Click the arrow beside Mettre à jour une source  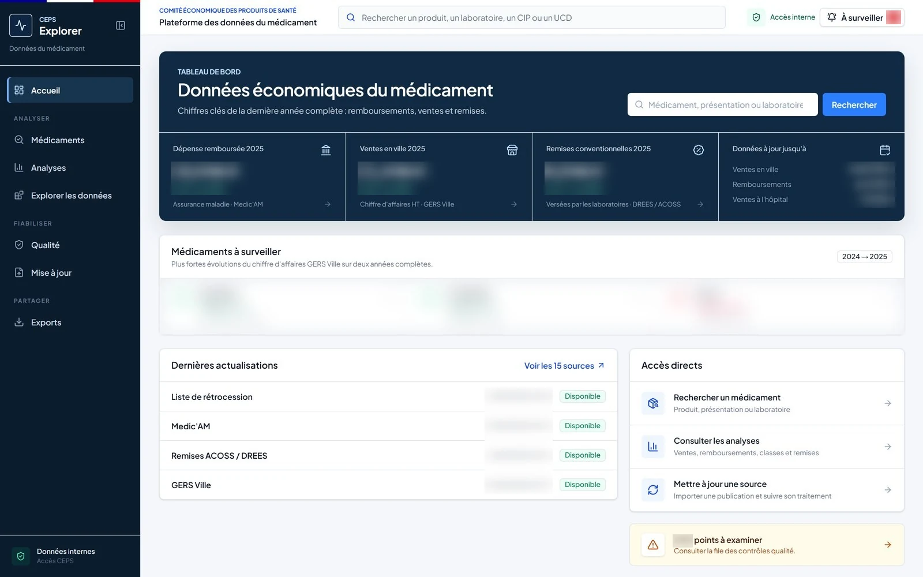(888, 490)
